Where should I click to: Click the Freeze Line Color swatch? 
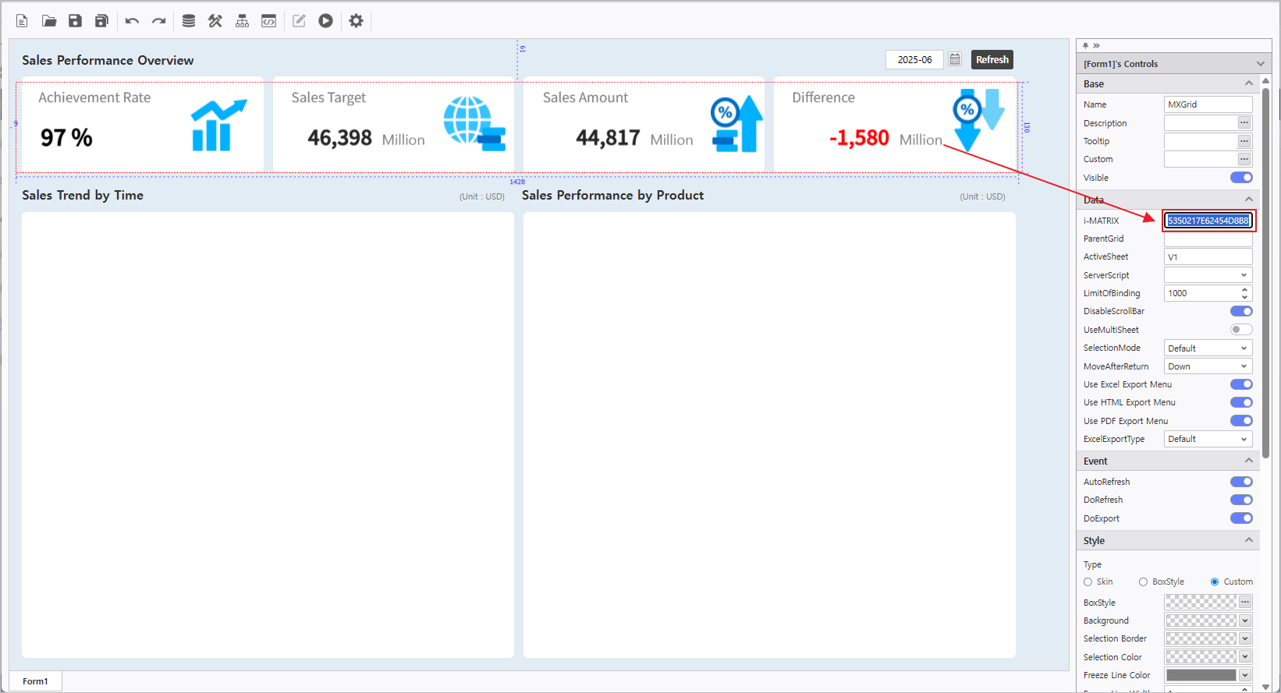pos(1201,675)
